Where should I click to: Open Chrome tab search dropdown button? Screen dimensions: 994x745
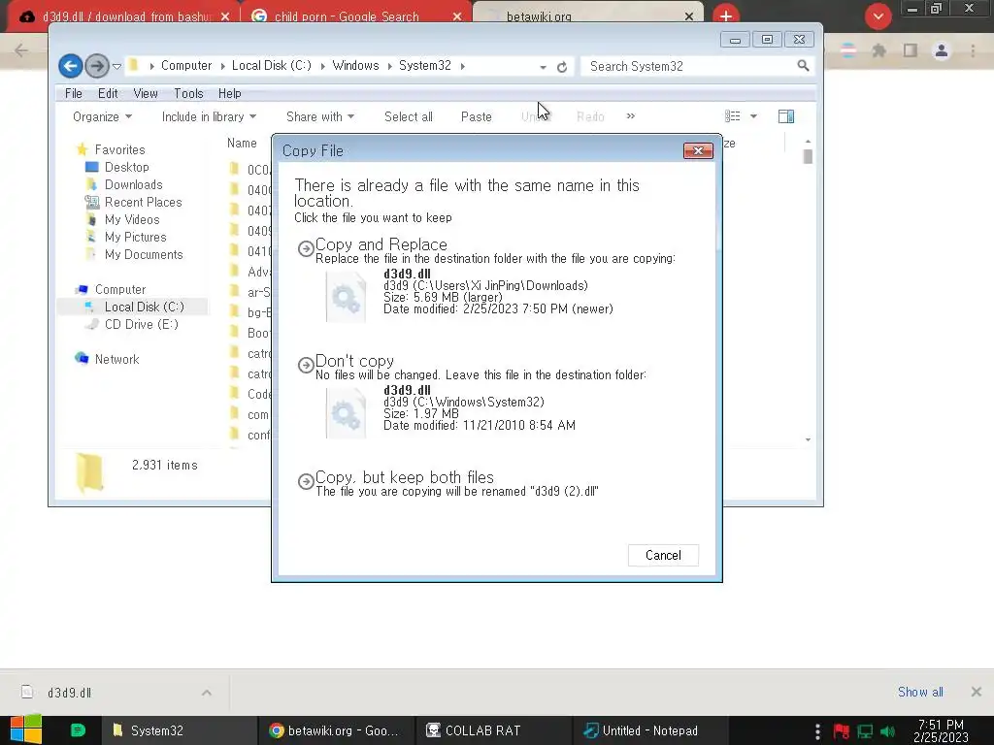point(878,16)
